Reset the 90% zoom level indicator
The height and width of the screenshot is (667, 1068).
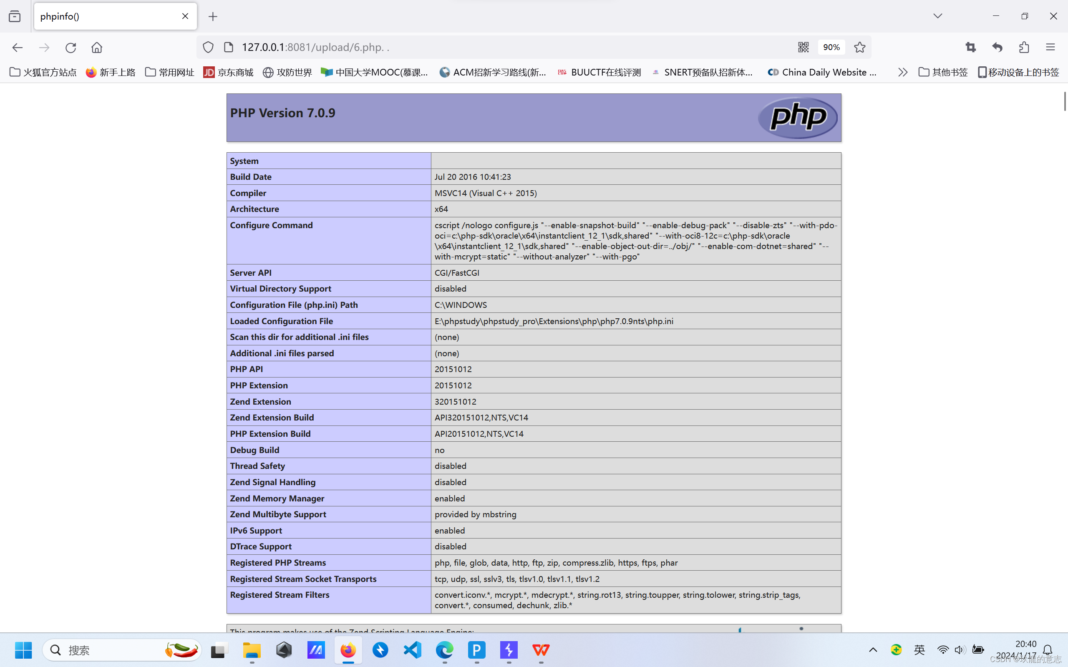click(831, 47)
